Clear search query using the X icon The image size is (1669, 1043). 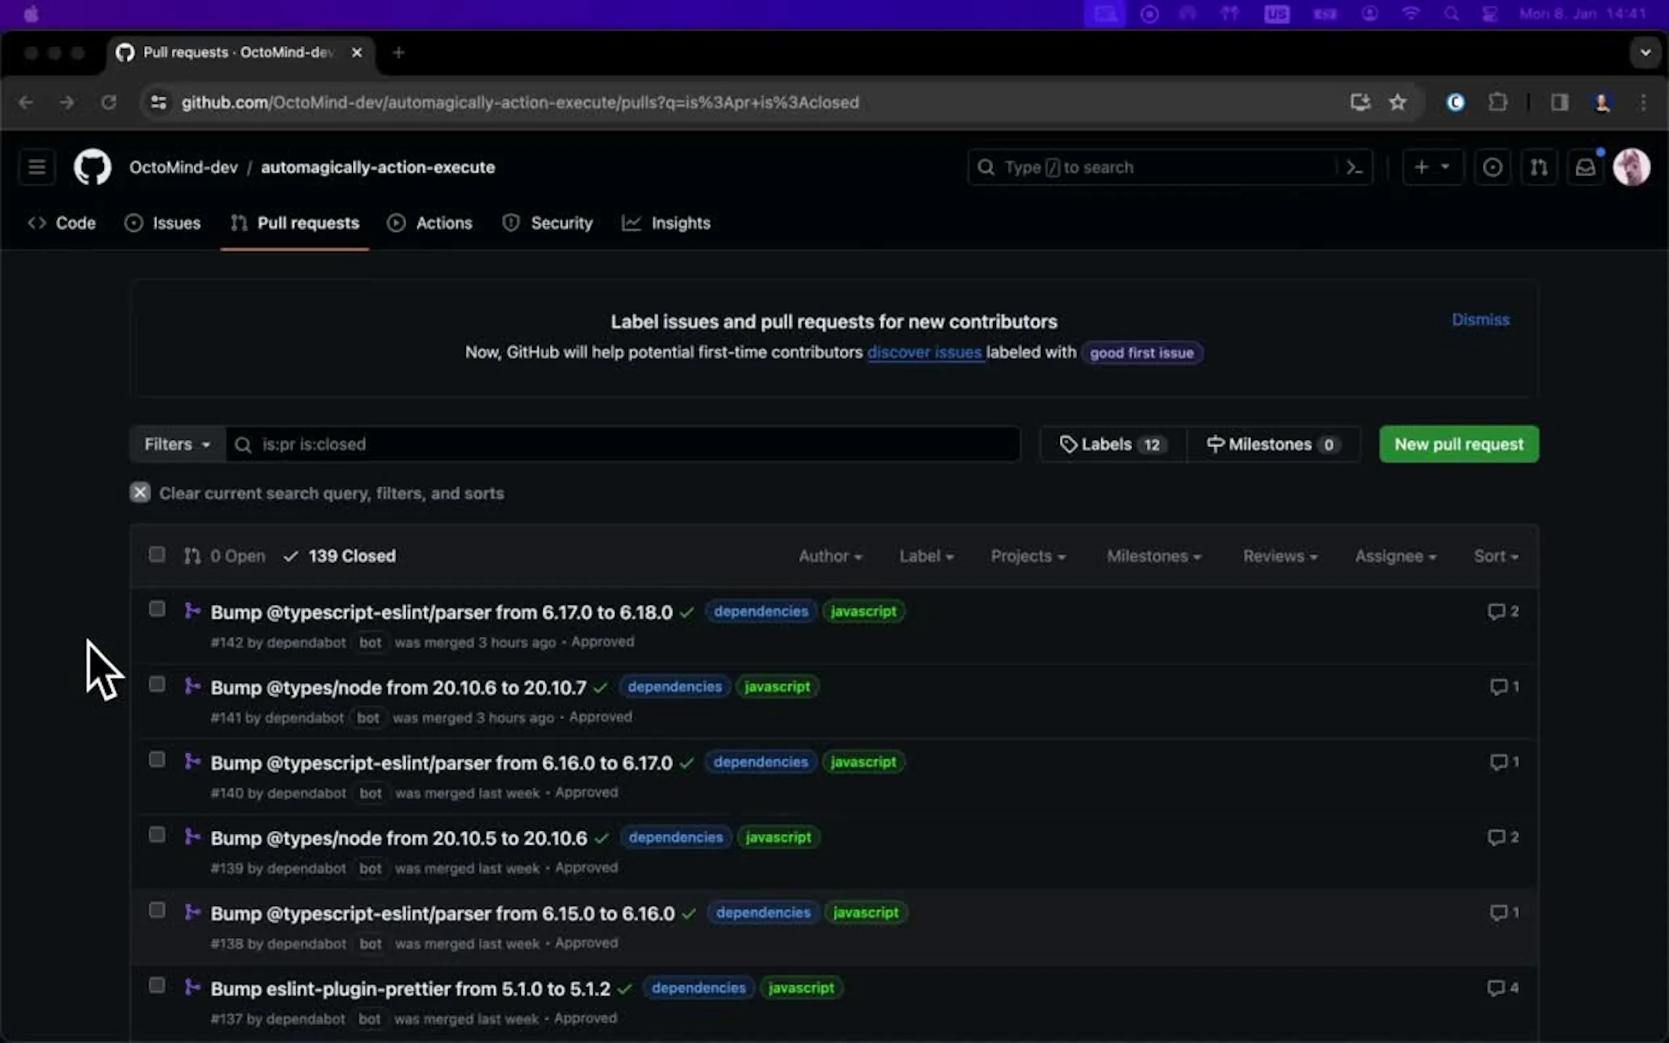140,493
